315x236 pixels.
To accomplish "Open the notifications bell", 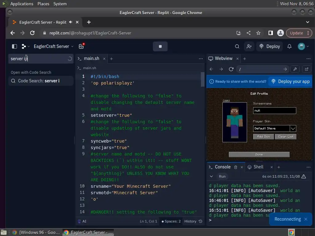I will click(289, 46).
